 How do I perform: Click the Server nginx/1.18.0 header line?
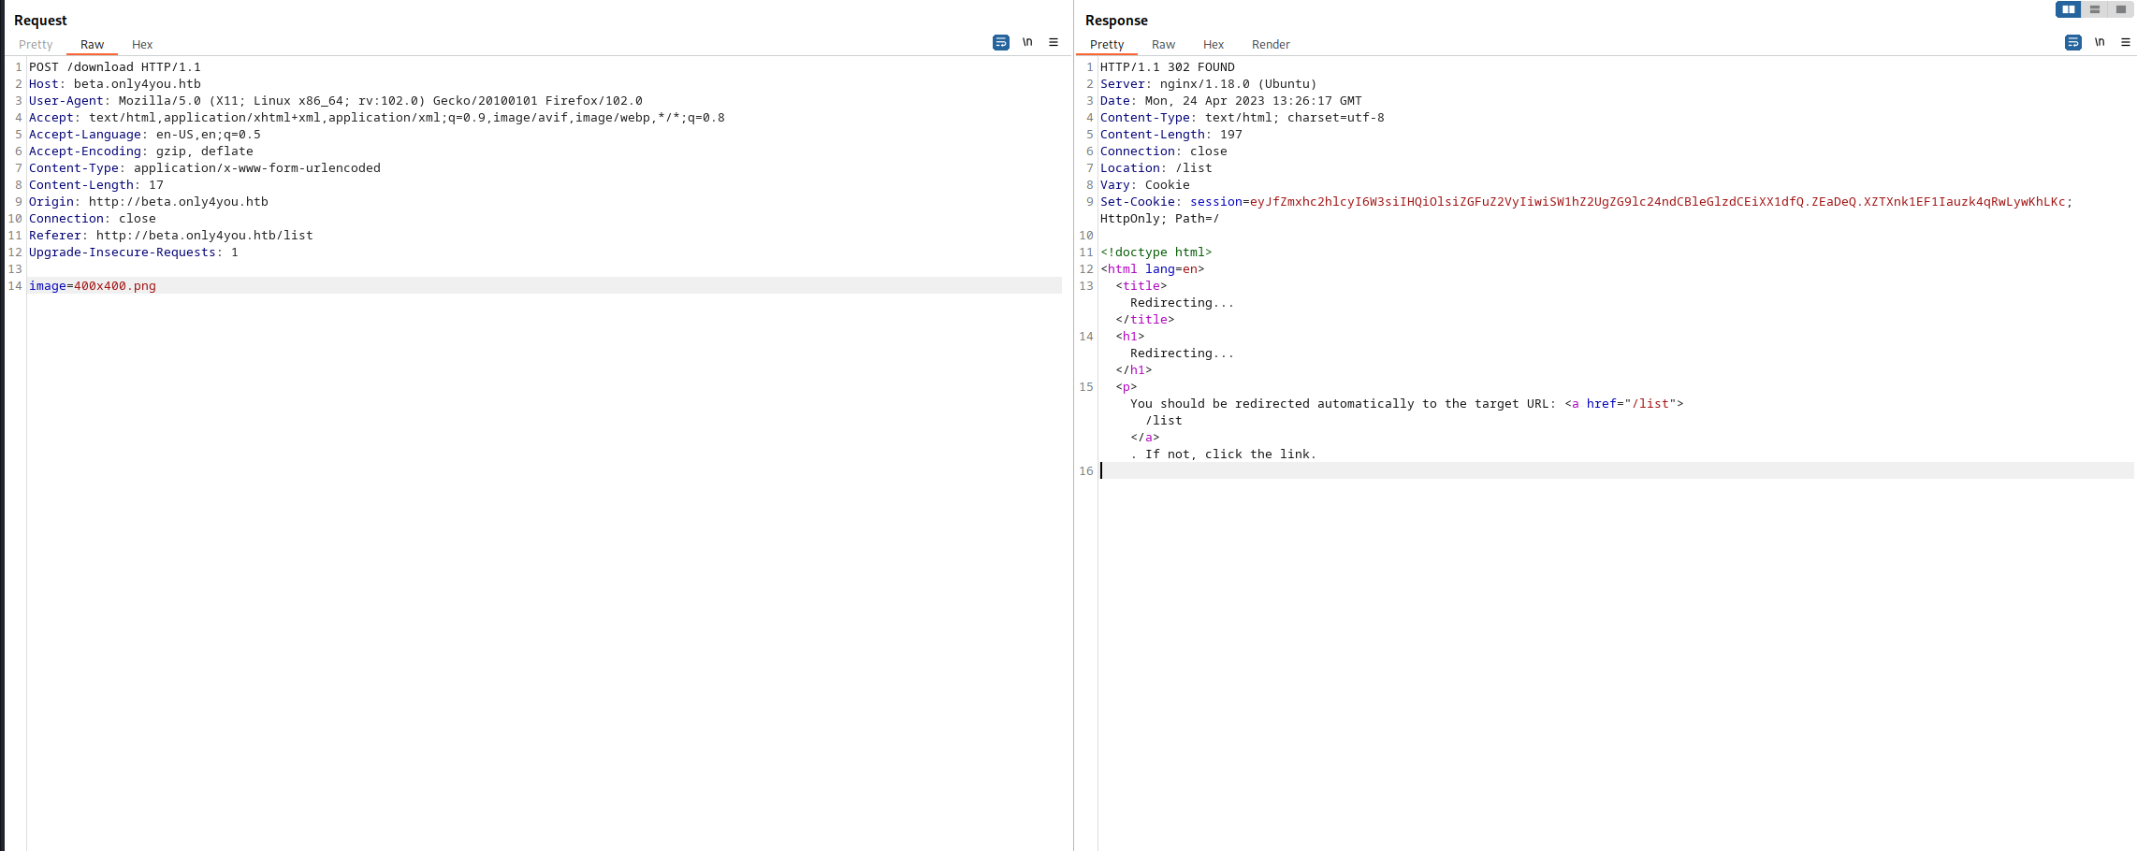[x=1209, y=84]
